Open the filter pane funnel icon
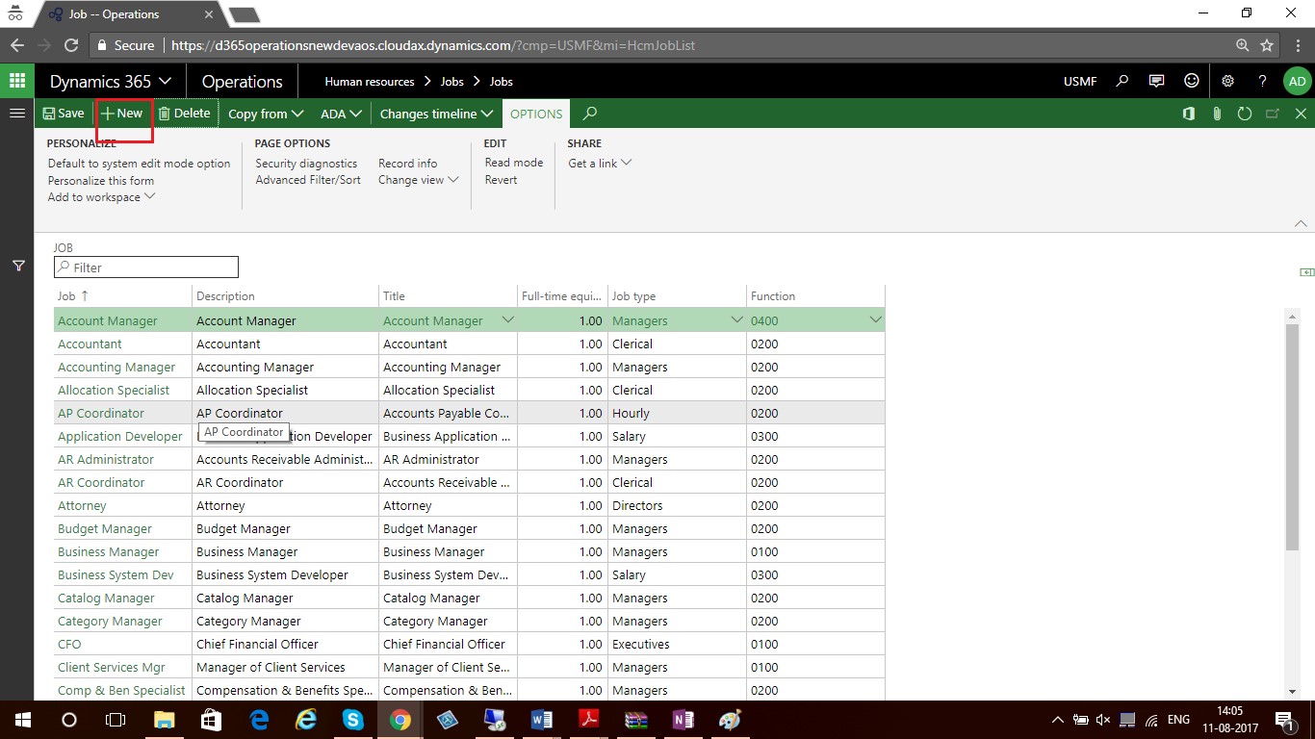The height and width of the screenshot is (739, 1315). [18, 266]
